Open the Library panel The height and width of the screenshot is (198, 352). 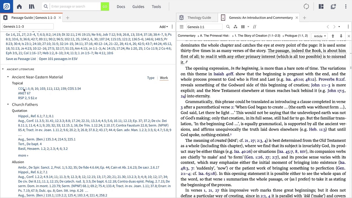coord(32,6)
